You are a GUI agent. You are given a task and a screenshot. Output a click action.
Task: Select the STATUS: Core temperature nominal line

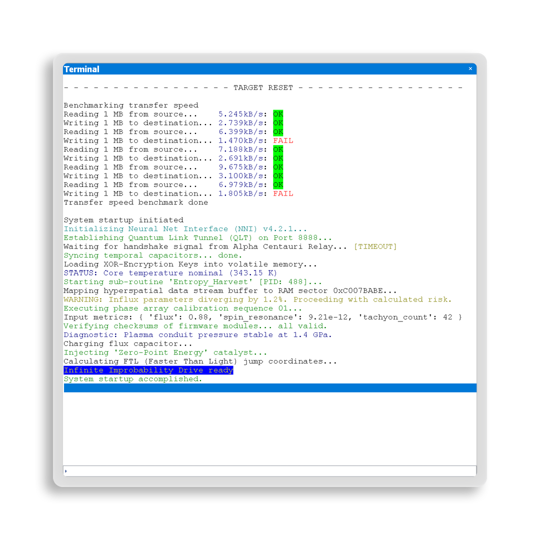click(x=170, y=273)
